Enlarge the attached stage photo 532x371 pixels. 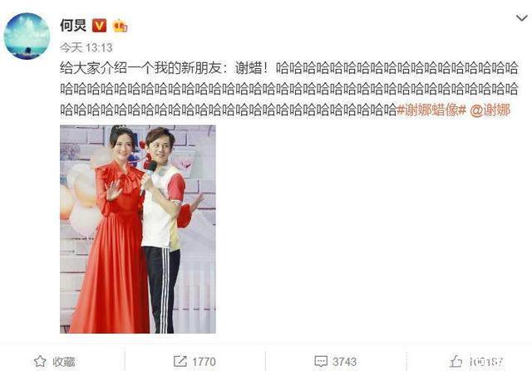(x=138, y=229)
